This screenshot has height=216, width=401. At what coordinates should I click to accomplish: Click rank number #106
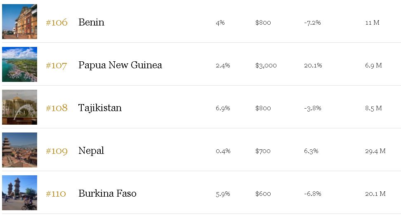point(57,22)
